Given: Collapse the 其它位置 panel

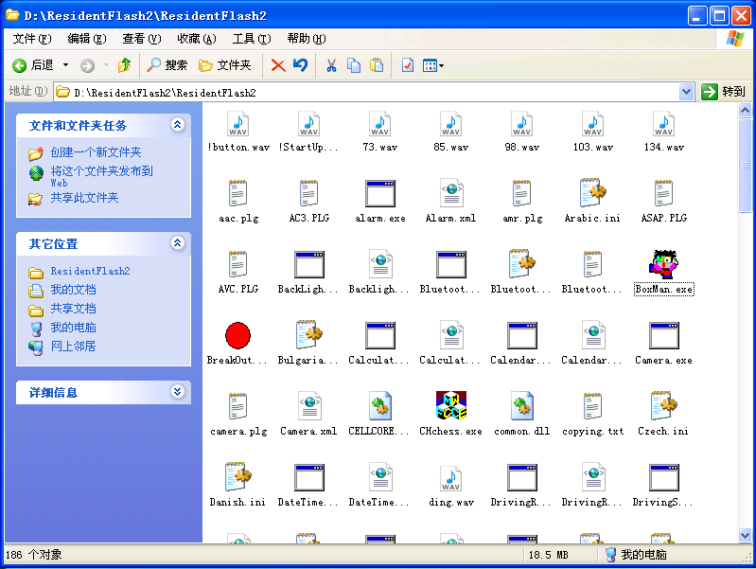Looking at the screenshot, I should click(x=178, y=243).
